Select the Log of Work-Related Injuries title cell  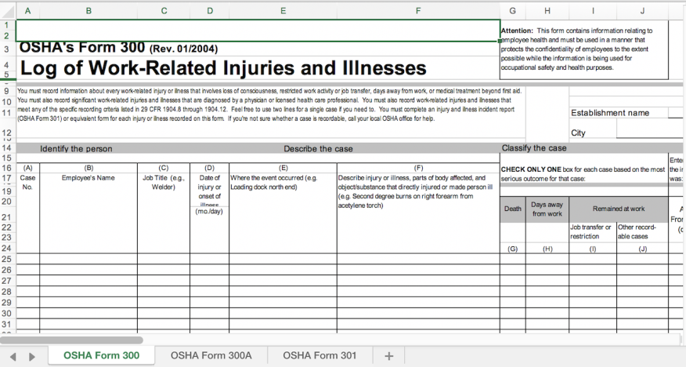click(223, 67)
